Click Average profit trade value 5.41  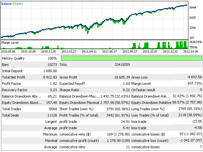pyautogui.click(x=126, y=128)
